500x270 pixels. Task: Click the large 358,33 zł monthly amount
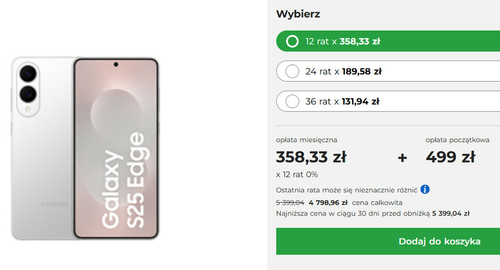(x=311, y=157)
